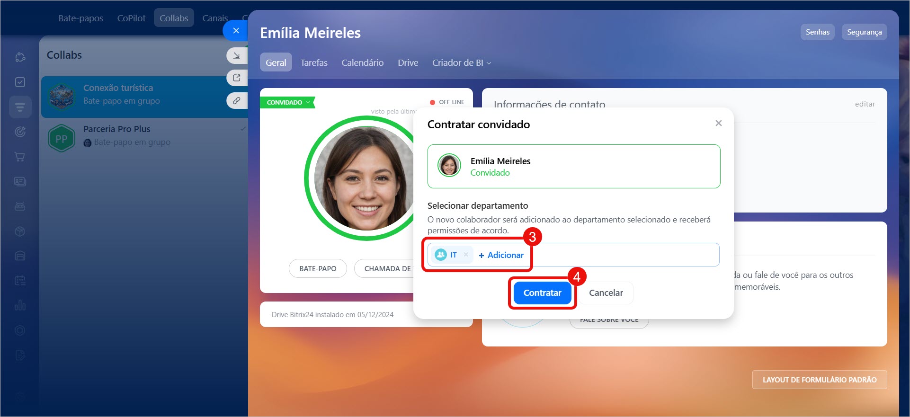Screen dimensions: 910x417
Task: Click the Collabs panel heading
Action: (x=64, y=55)
